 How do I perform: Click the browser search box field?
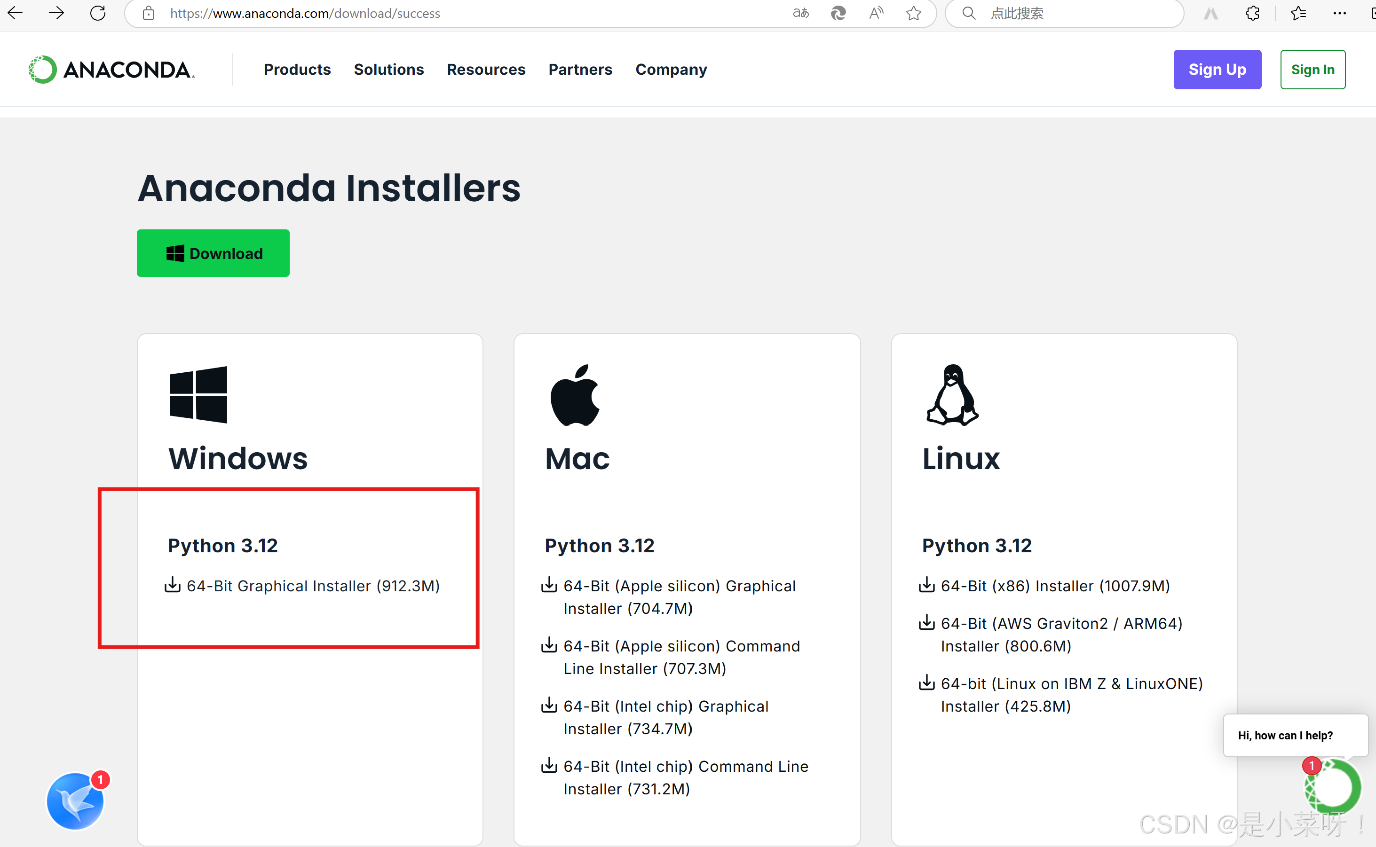(x=1065, y=14)
